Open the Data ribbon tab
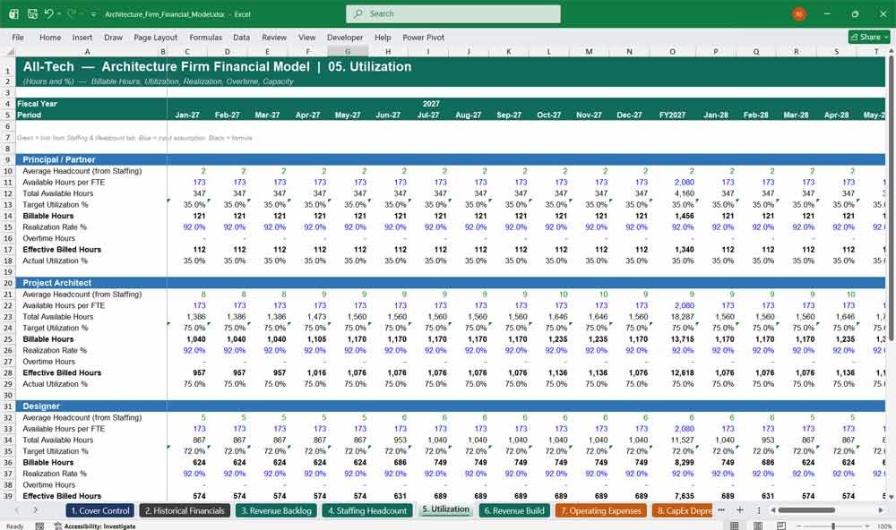Viewport: 896px width, 530px height. point(241,37)
